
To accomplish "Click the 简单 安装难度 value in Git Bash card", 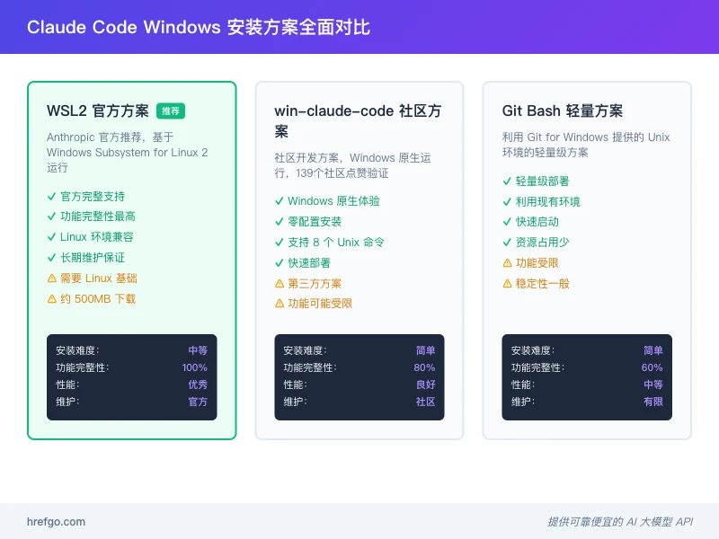I will 653,350.
